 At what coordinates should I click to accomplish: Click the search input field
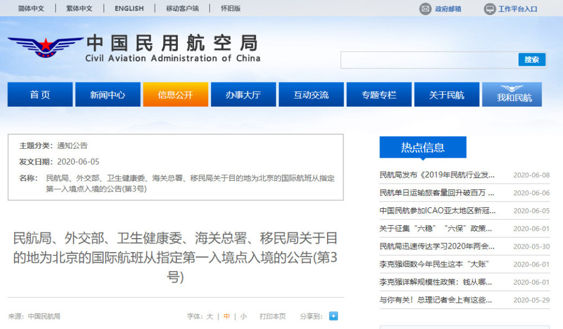click(430, 60)
